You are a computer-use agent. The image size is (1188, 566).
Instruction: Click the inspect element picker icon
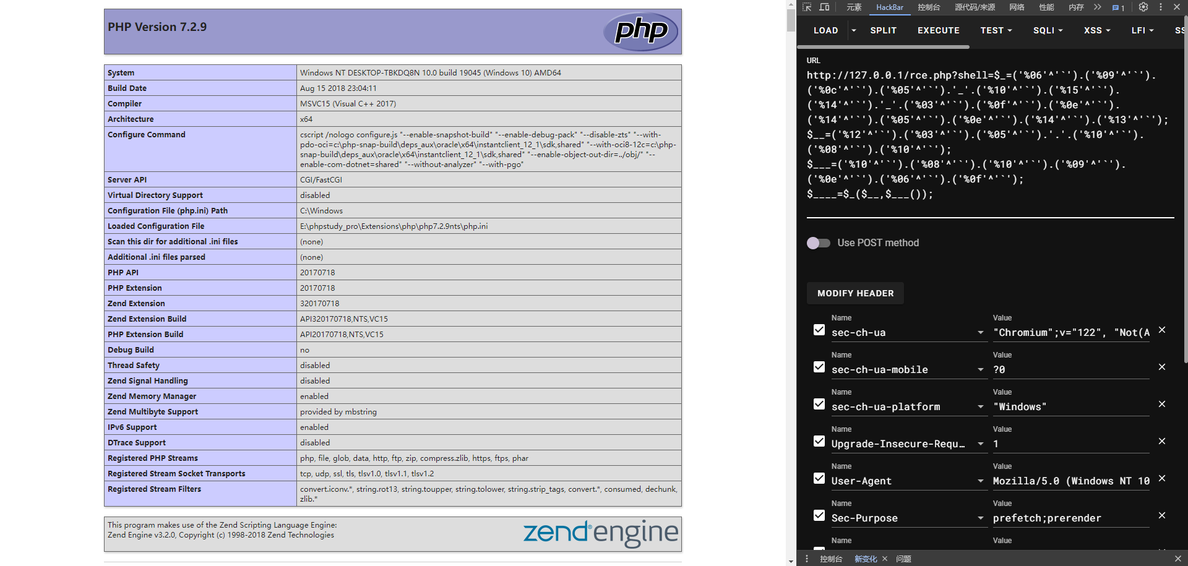pyautogui.click(x=807, y=7)
